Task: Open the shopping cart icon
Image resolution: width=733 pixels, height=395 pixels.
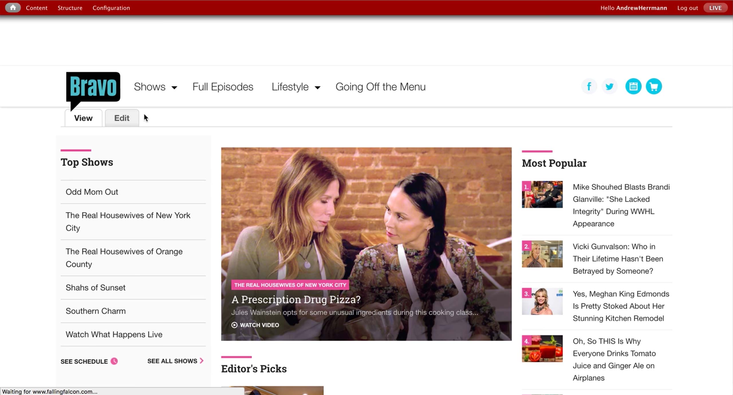Action: click(x=654, y=86)
